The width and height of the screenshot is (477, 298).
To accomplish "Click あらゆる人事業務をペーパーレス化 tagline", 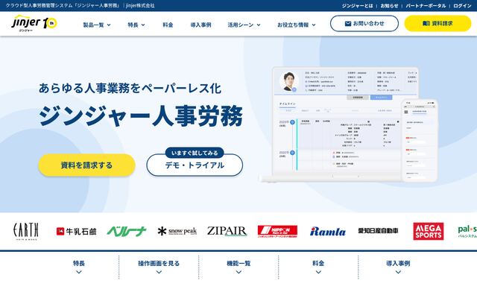I will pos(130,88).
